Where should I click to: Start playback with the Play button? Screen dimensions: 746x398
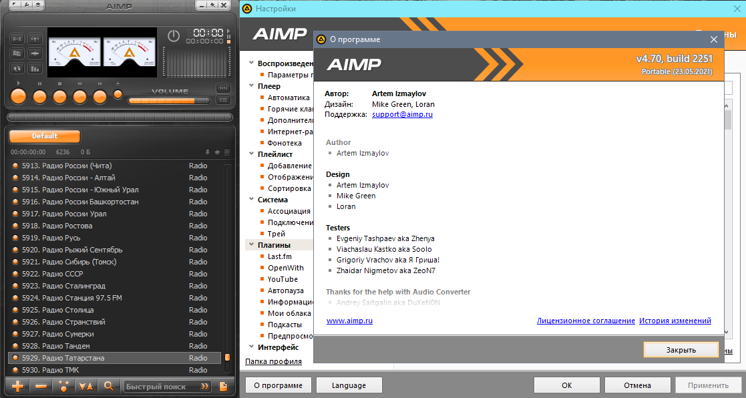click(x=19, y=97)
